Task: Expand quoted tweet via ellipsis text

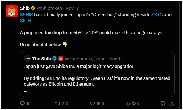Action: coord(25,91)
